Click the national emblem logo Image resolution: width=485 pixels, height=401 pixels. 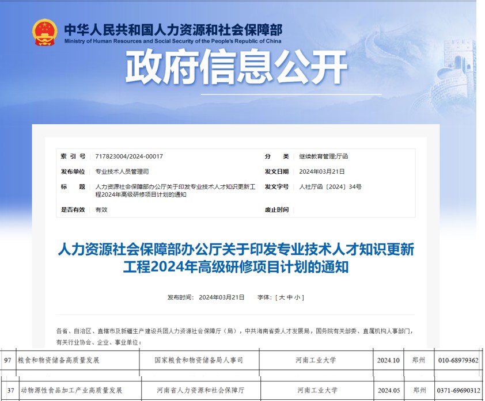tap(44, 33)
